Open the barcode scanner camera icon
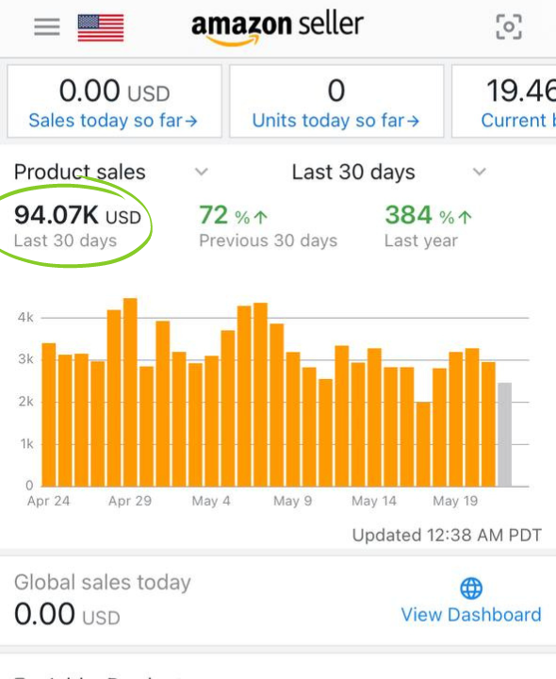 click(508, 26)
